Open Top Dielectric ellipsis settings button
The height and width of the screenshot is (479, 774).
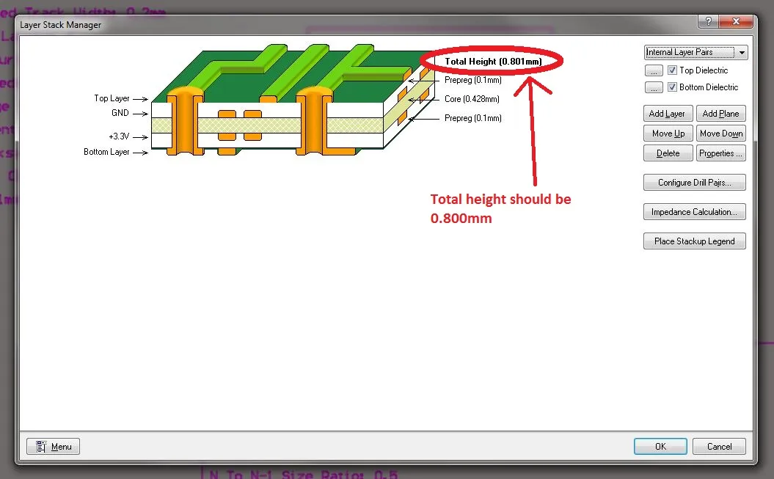point(653,70)
